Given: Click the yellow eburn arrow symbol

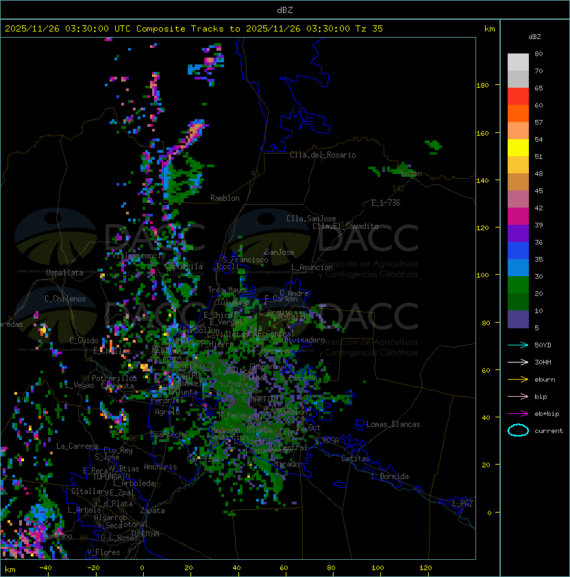Looking at the screenshot, I should click(x=518, y=380).
